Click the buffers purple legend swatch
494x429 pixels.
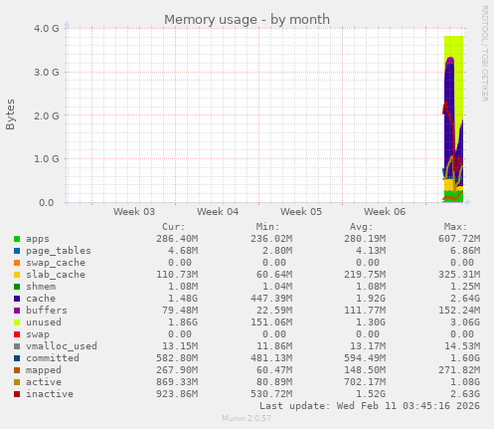(17, 311)
